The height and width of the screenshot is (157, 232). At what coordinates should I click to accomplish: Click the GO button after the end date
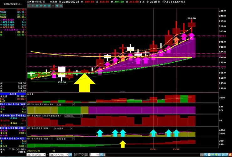pos(70,155)
